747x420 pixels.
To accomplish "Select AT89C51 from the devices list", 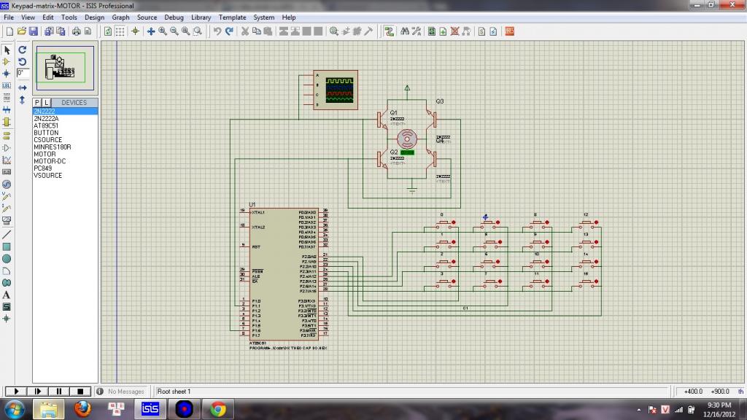I will point(46,125).
